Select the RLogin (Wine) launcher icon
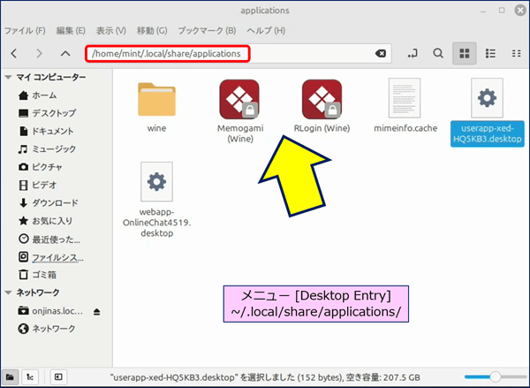530x388 pixels. [x=322, y=99]
